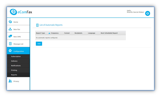
Task: Click the Home sidebar icon
Action: [x=10, y=22]
